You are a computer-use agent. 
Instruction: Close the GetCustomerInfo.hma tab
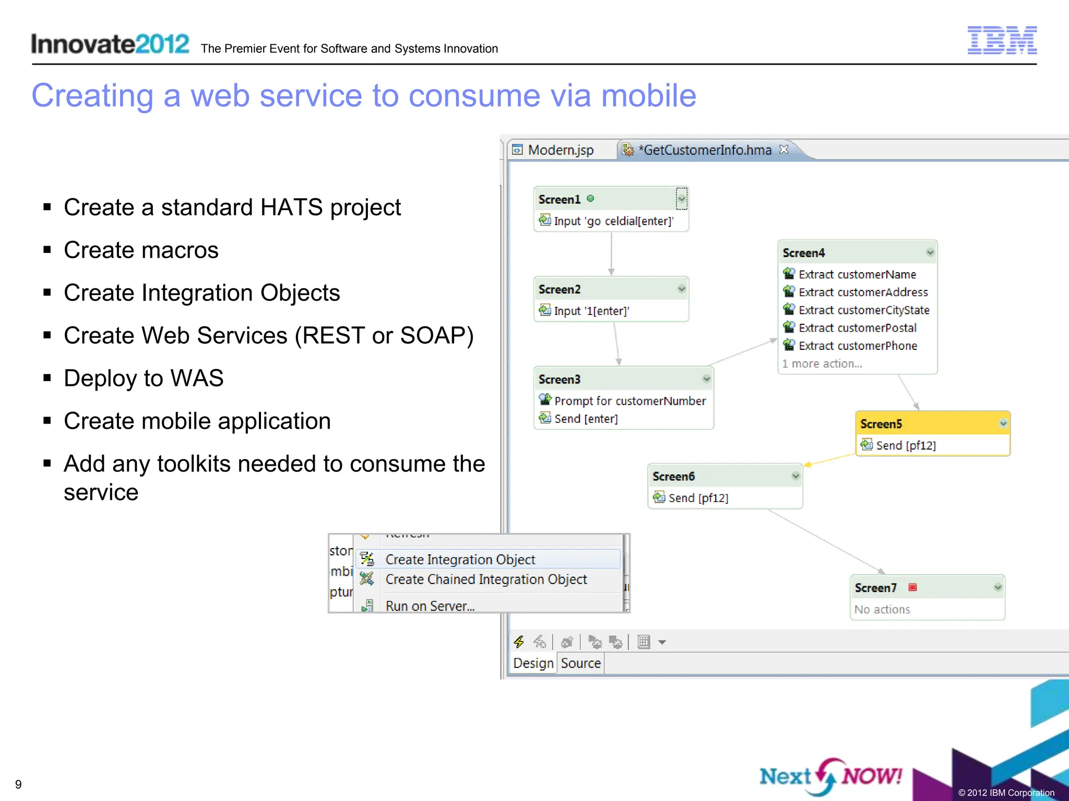click(783, 150)
